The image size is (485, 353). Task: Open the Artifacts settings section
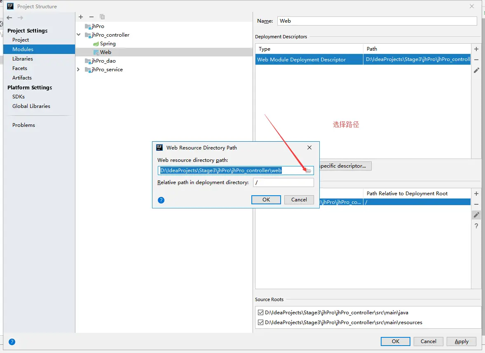point(22,77)
